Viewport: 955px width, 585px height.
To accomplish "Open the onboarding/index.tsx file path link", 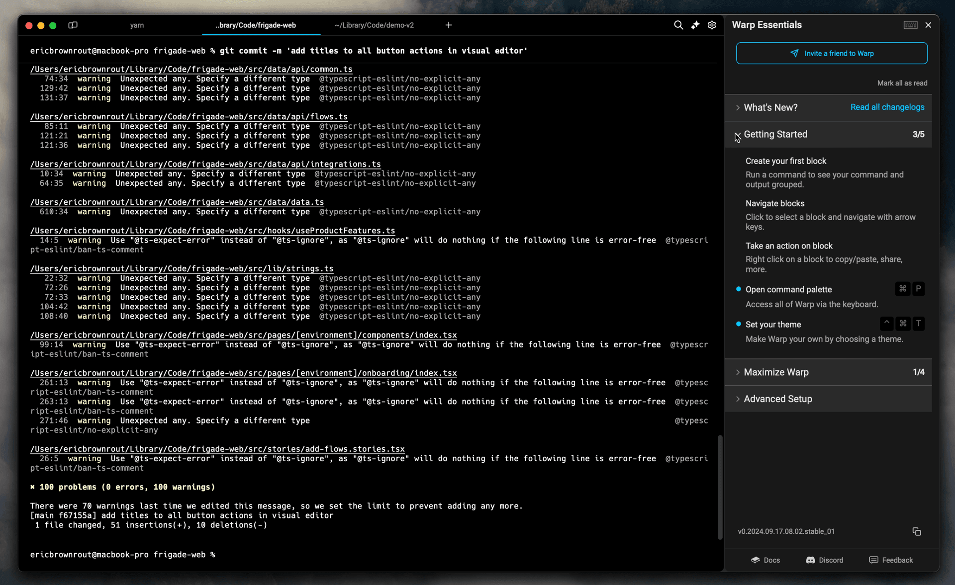I will 243,373.
